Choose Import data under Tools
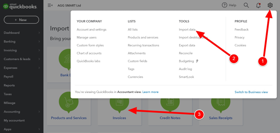The width and height of the screenshot is (280, 133). click(187, 30)
